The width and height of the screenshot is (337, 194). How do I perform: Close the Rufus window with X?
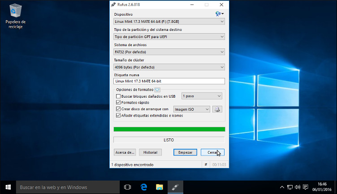point(221,4)
